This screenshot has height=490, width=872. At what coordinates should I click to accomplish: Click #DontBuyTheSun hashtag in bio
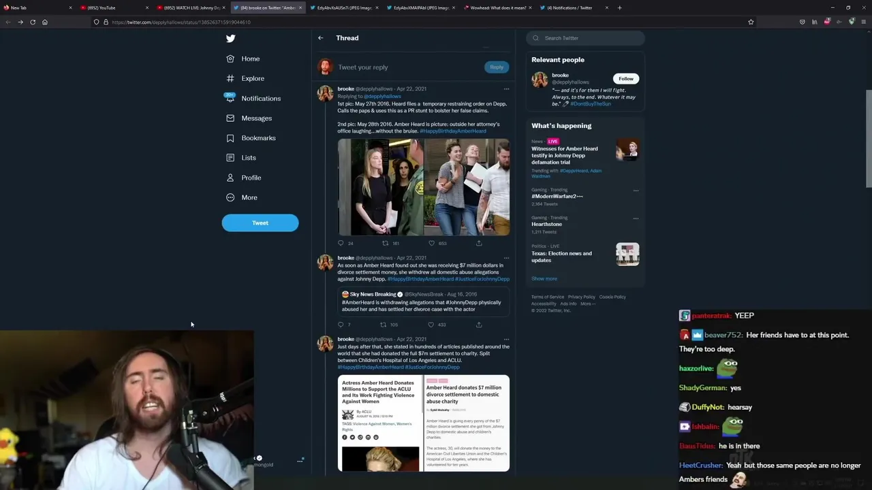click(591, 103)
